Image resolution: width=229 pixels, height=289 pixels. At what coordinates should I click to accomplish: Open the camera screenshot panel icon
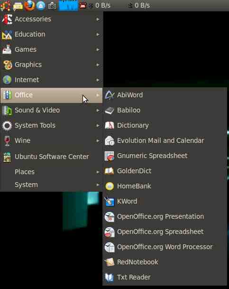coord(52,6)
